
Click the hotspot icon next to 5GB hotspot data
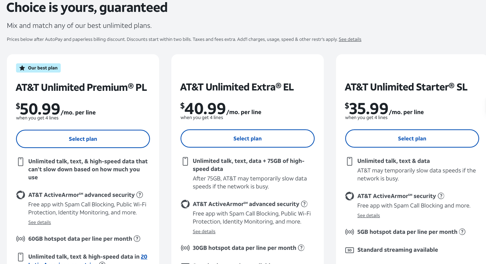349,232
